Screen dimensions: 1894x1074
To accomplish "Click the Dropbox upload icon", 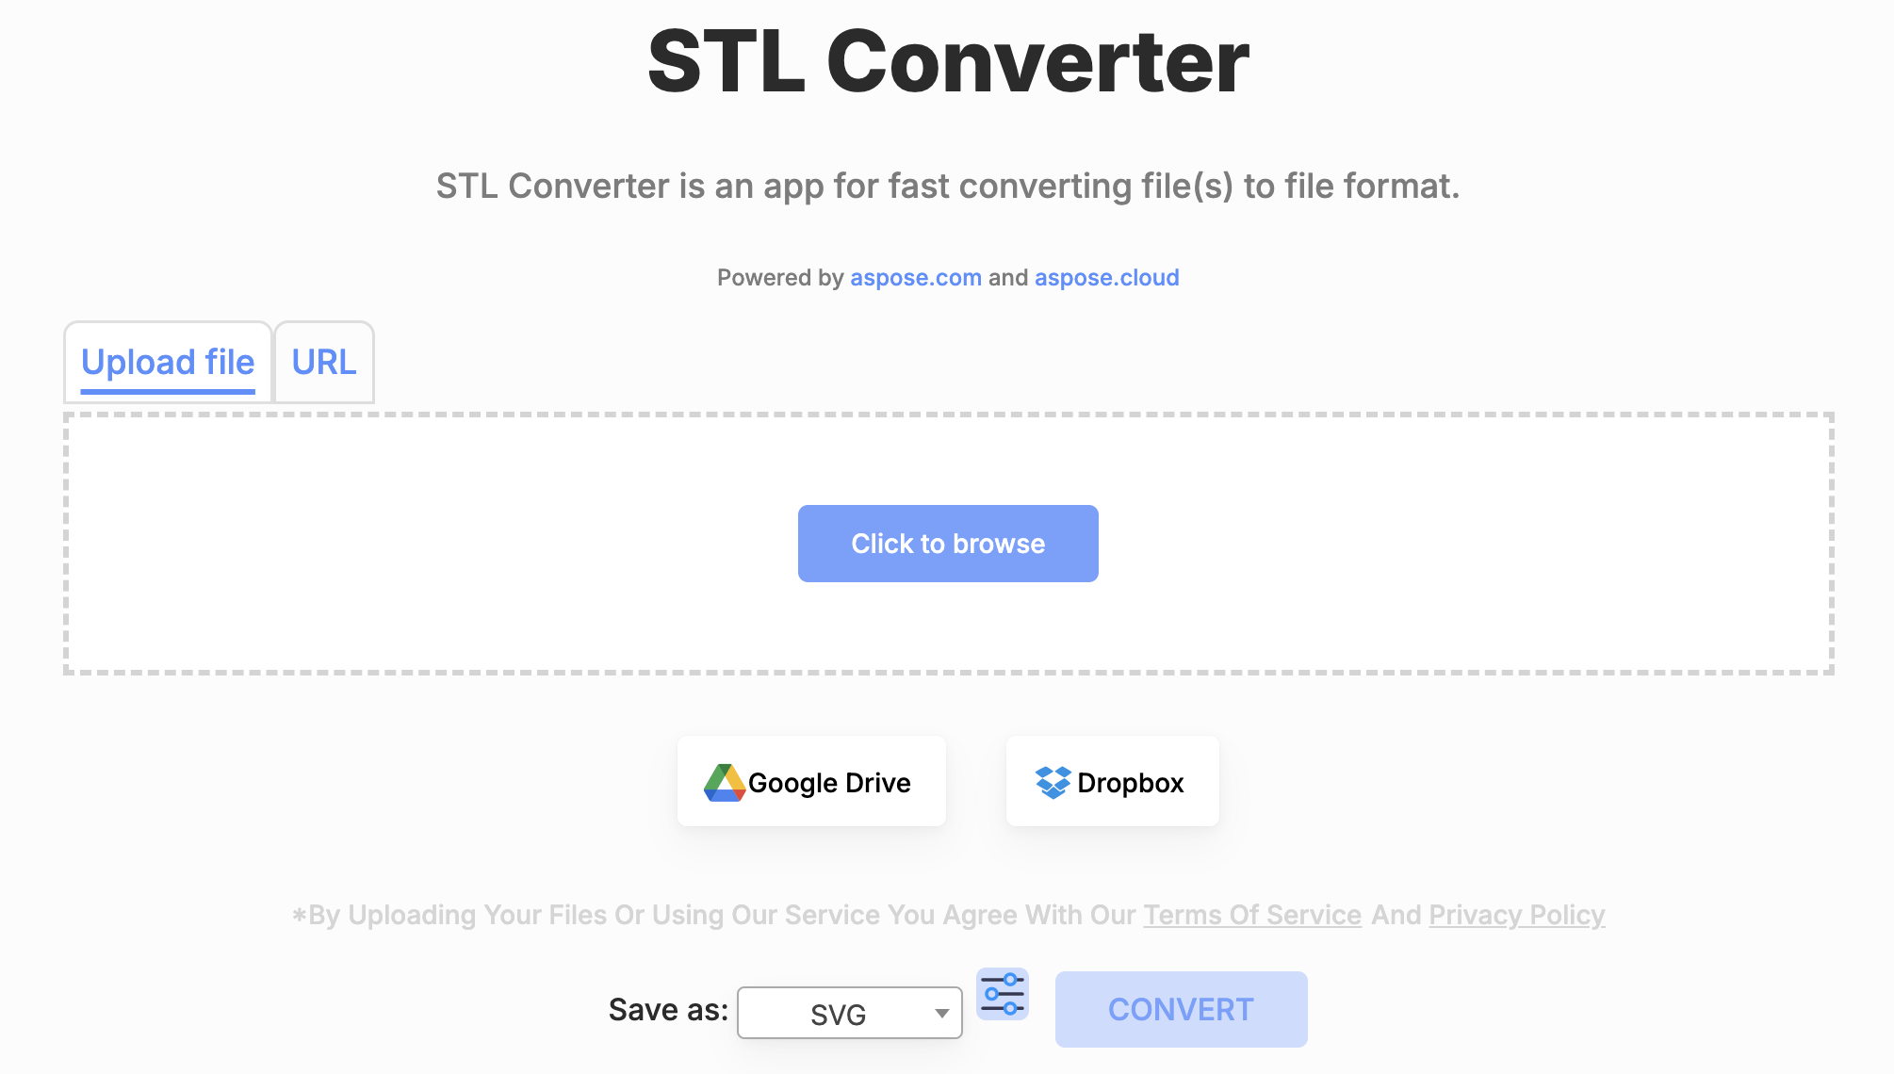I will [1053, 781].
